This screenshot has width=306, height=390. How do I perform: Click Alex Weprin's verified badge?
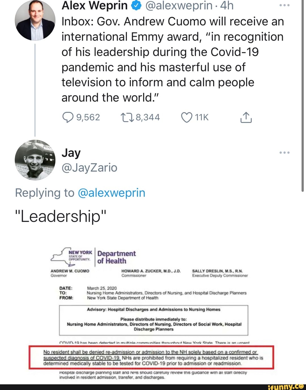pos(137,5)
